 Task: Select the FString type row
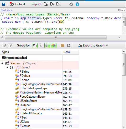(x=39, y=72)
